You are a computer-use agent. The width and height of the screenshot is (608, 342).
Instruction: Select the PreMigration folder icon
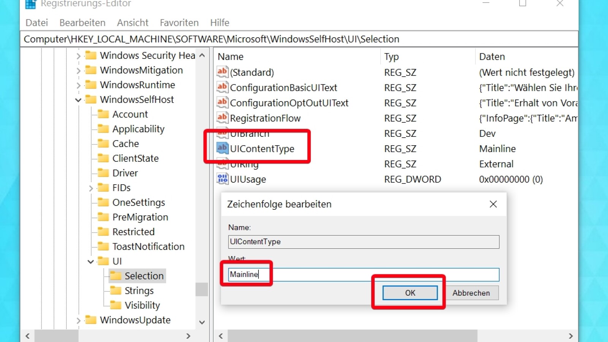click(x=103, y=217)
